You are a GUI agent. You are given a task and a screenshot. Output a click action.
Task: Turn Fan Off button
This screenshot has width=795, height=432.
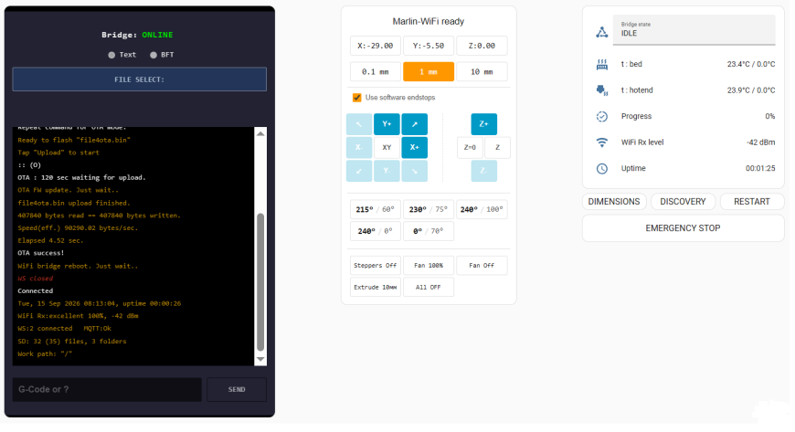482,266
